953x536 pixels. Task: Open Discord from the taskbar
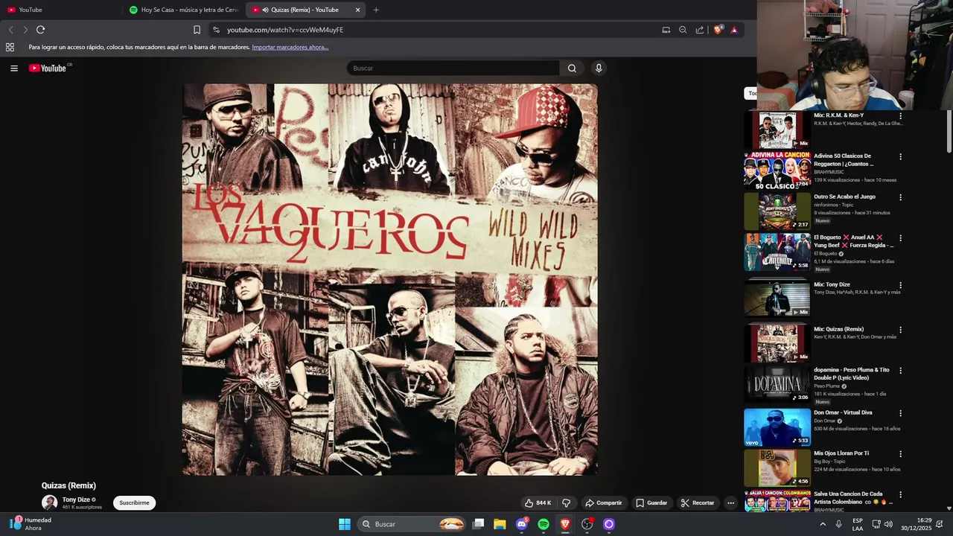[522, 524]
